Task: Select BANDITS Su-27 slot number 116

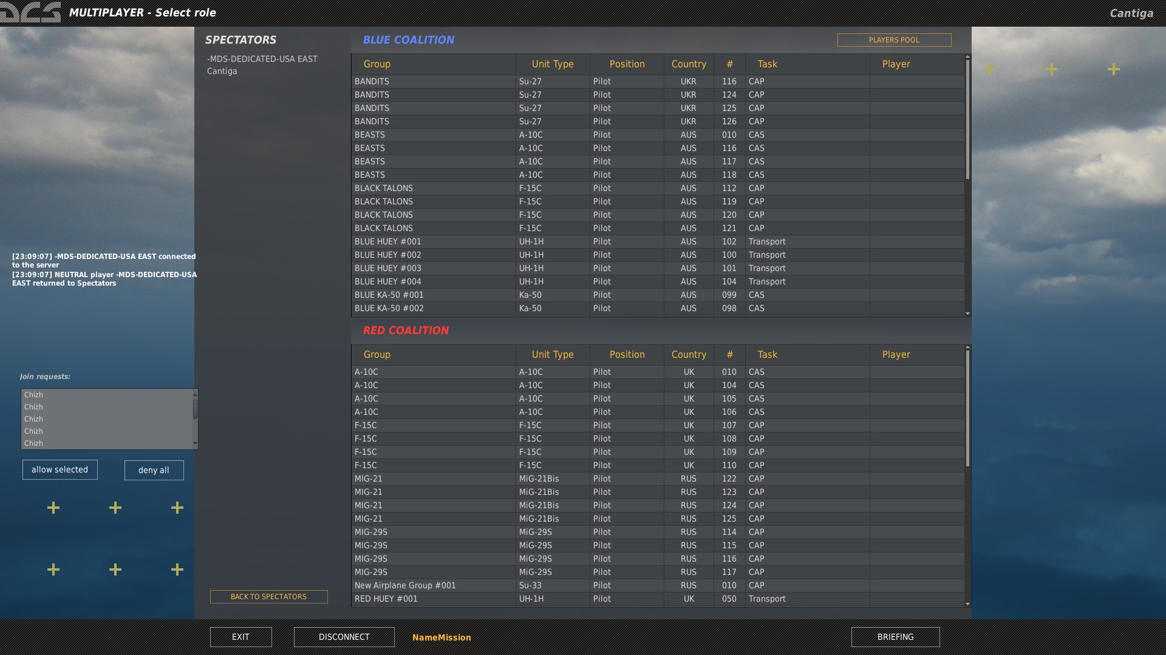Action: click(658, 81)
